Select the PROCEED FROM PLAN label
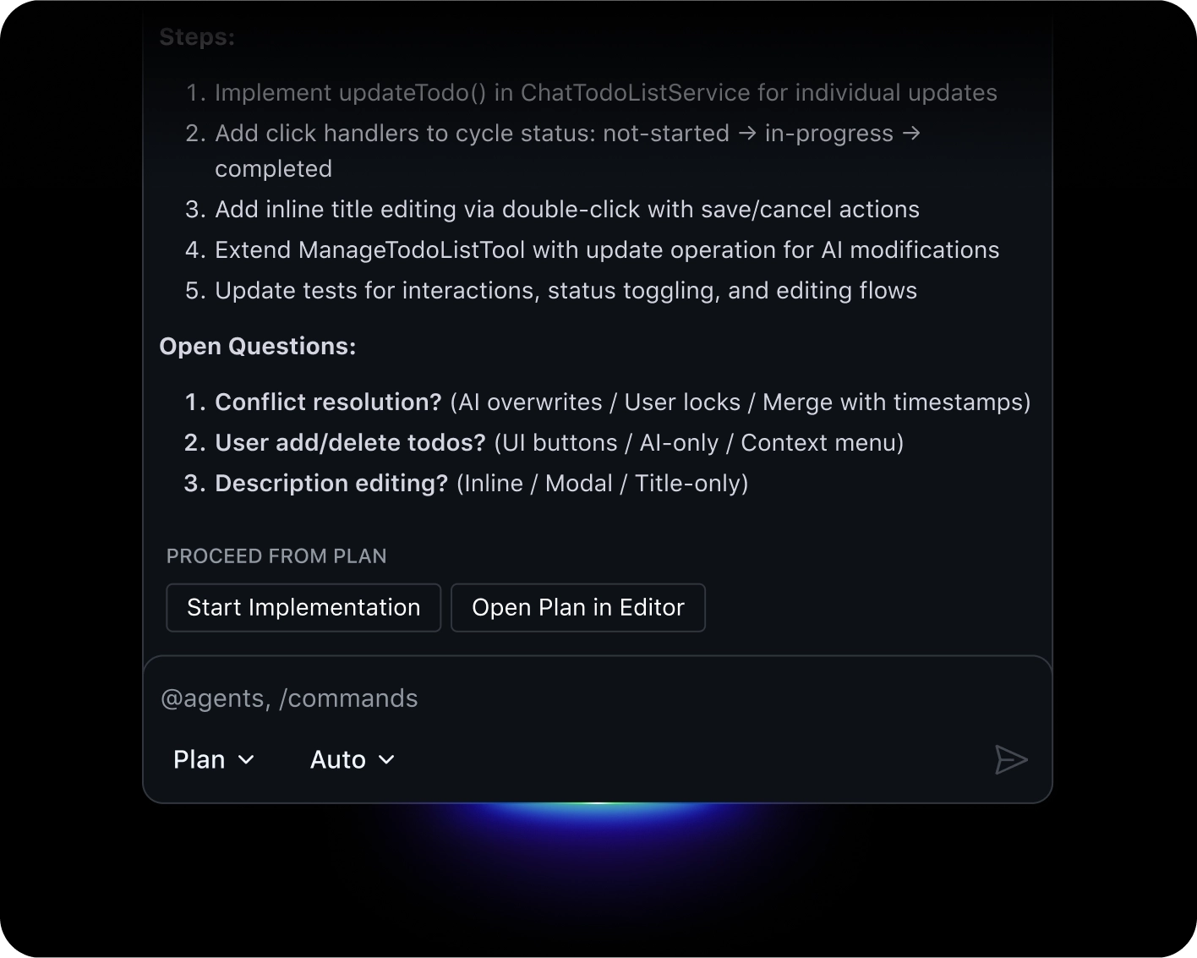 coord(276,556)
